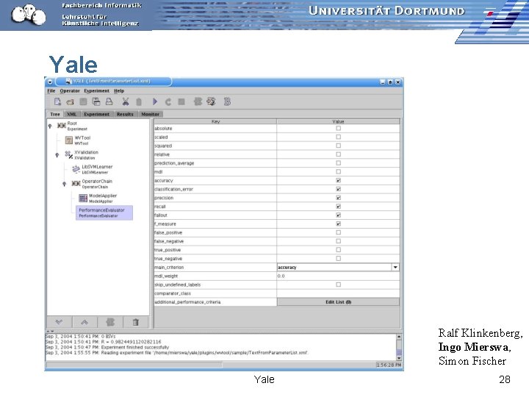
Task: Click the Stop square toolbar icon
Action: pos(181,101)
